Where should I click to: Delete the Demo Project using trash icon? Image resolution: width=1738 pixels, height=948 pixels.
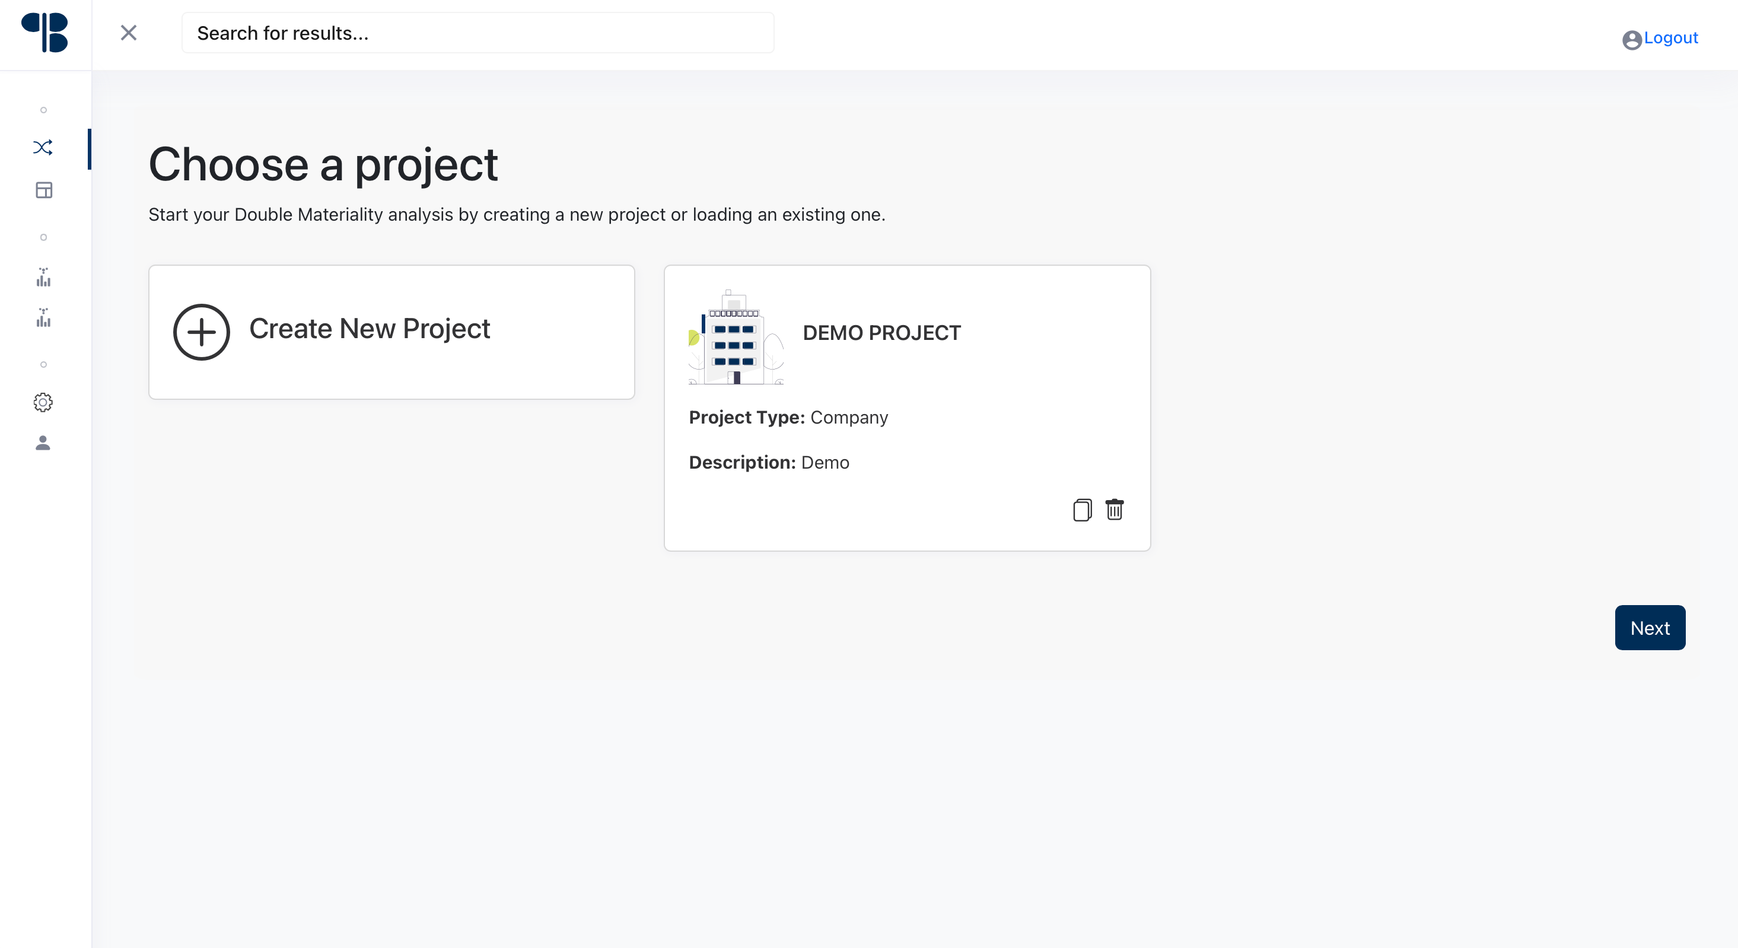coord(1115,510)
